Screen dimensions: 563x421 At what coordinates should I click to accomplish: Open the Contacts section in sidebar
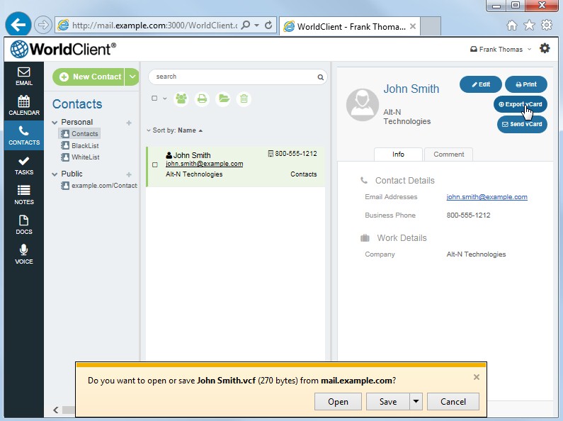click(23, 135)
